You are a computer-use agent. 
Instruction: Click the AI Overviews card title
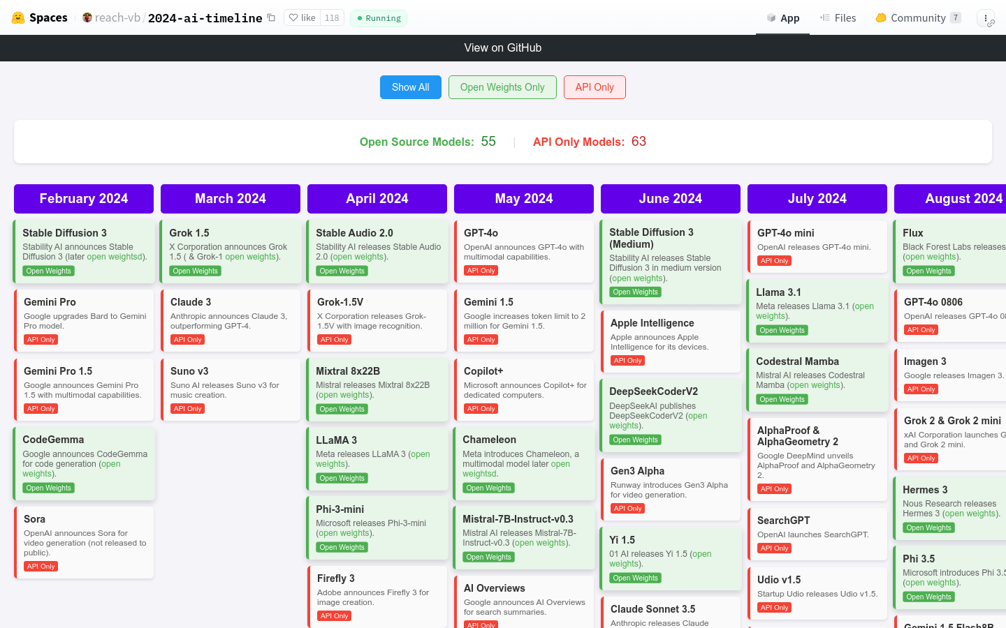pos(495,588)
